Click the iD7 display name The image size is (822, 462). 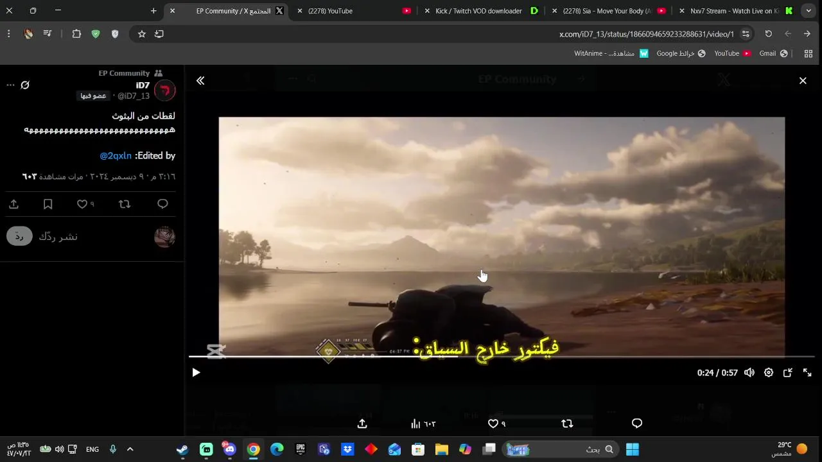coord(143,85)
